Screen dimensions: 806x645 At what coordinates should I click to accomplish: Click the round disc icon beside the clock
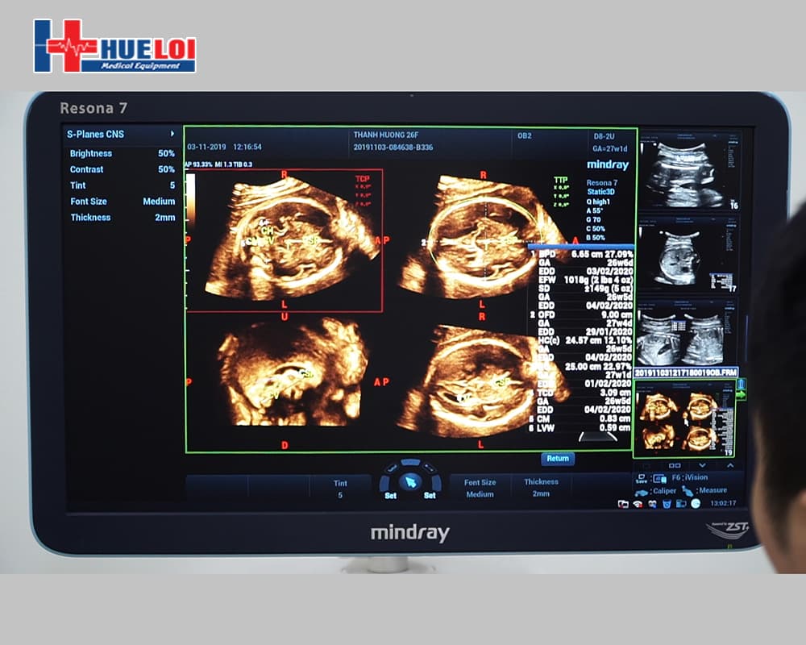(696, 503)
